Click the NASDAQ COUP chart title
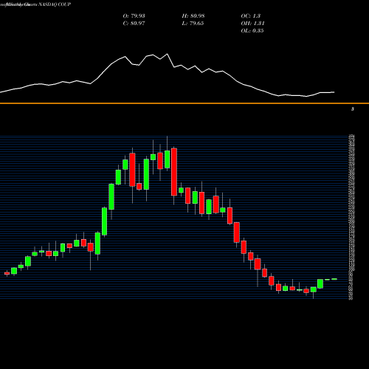369x369 pixels. click(x=55, y=4)
